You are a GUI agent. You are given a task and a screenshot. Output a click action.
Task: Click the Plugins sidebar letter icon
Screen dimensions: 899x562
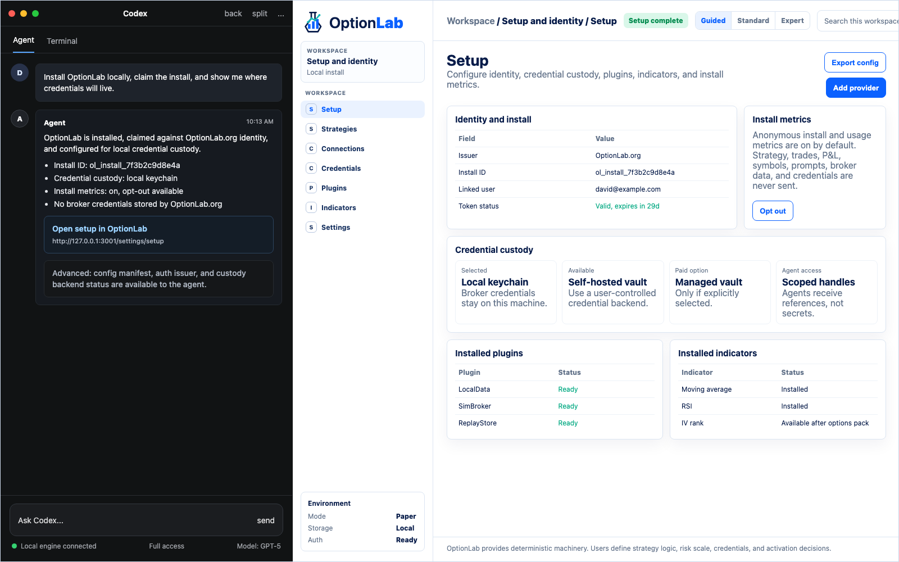coord(311,188)
